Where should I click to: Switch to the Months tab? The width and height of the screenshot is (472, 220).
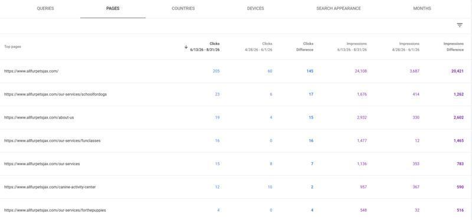[x=422, y=8]
